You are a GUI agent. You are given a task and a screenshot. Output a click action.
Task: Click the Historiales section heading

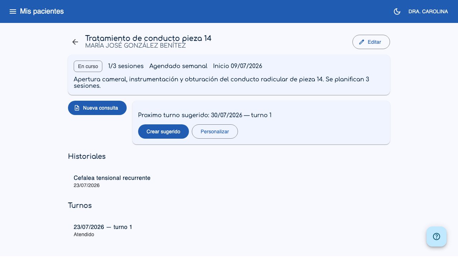[87, 156]
